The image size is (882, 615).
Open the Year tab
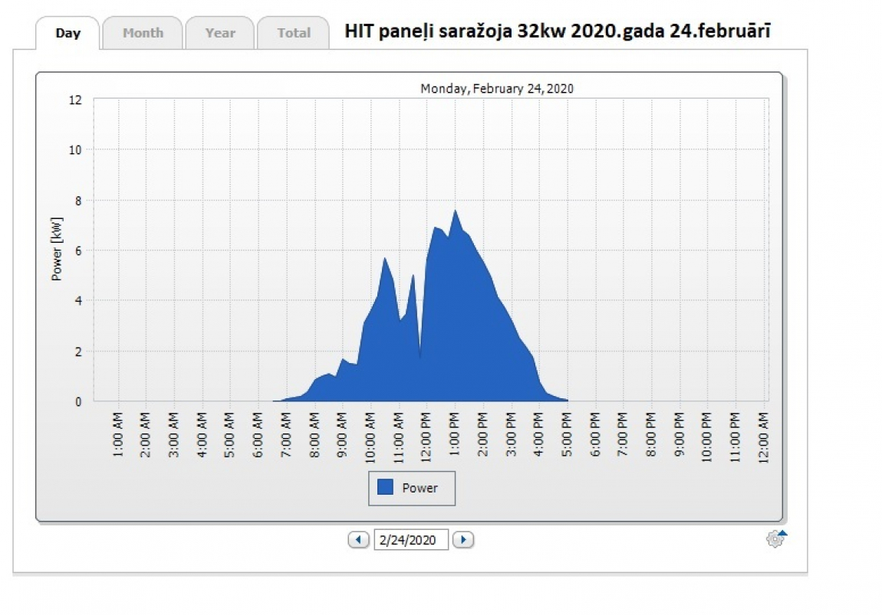pos(220,34)
